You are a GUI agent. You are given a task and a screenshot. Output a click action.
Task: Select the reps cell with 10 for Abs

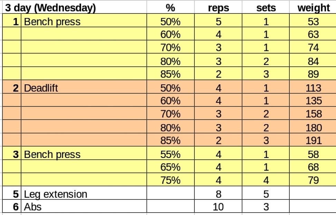pyautogui.click(x=218, y=207)
